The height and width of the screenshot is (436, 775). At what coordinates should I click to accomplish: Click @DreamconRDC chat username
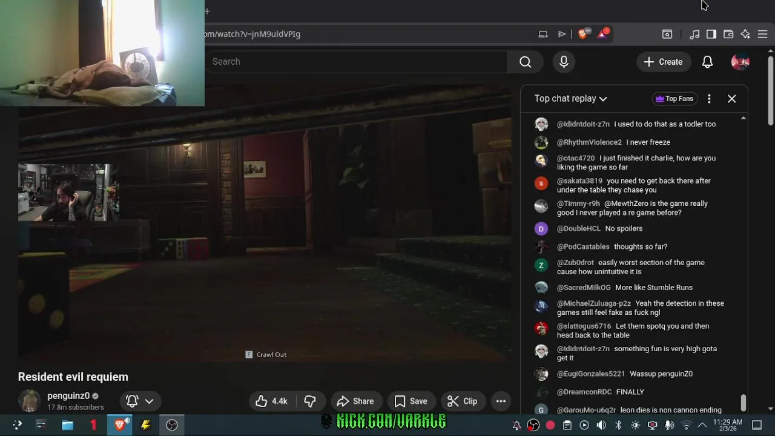click(584, 392)
